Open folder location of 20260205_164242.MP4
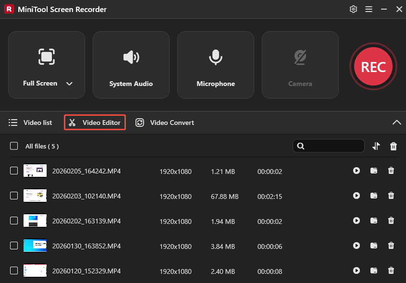 [x=374, y=171]
